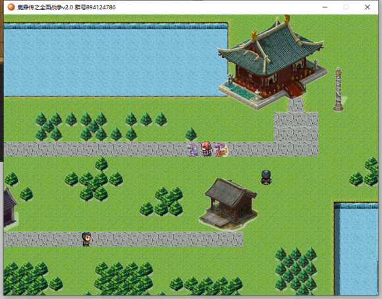Close the game window

click(368, 7)
